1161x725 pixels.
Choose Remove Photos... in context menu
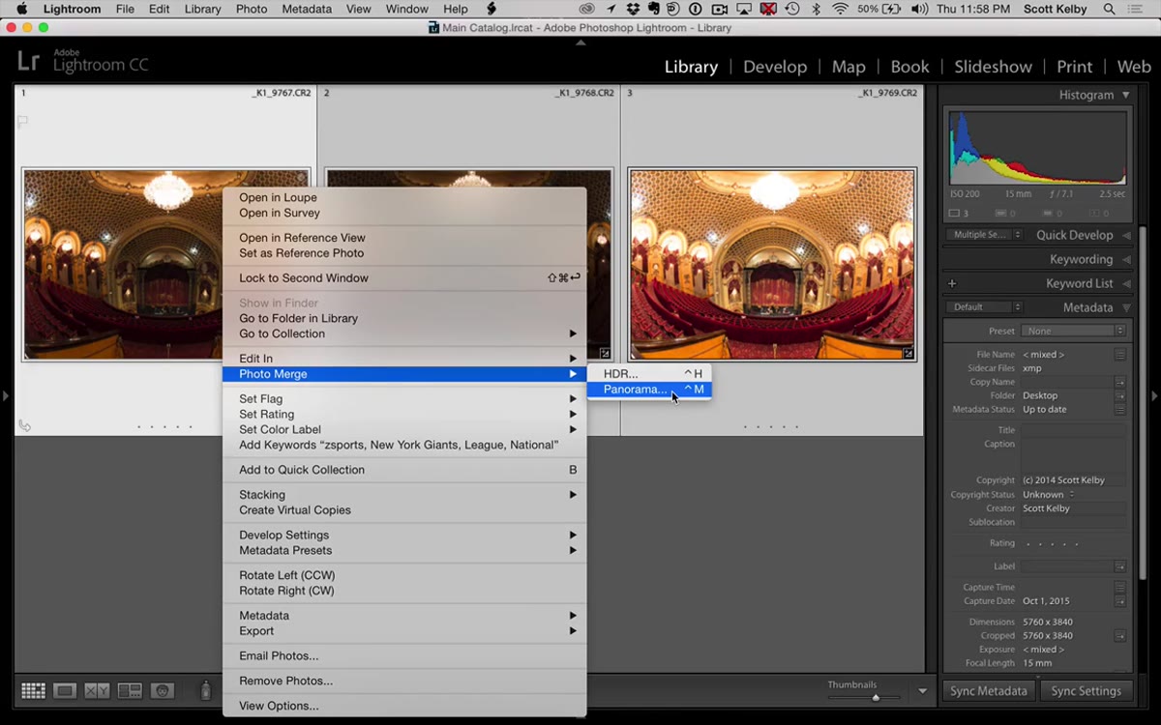(404, 681)
